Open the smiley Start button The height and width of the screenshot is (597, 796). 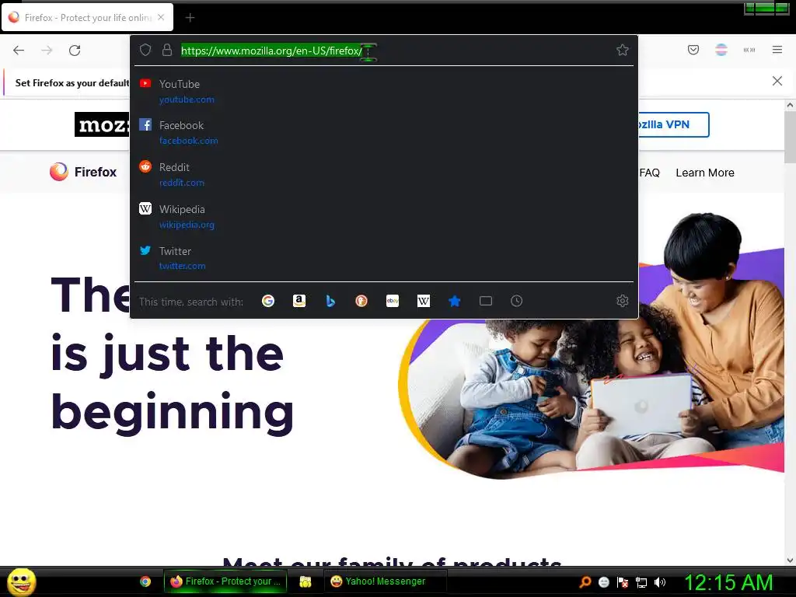(21, 581)
